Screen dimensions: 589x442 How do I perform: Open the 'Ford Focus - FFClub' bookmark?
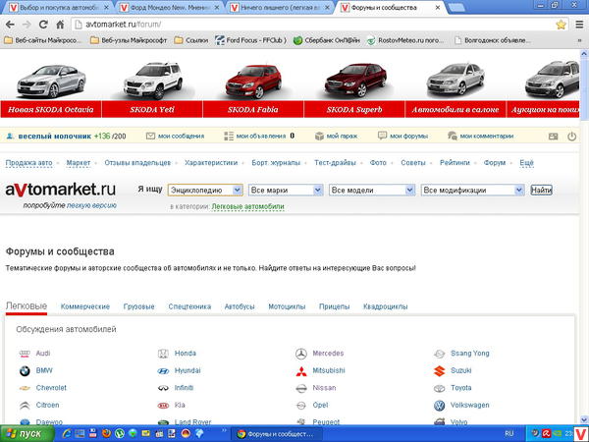[250, 40]
